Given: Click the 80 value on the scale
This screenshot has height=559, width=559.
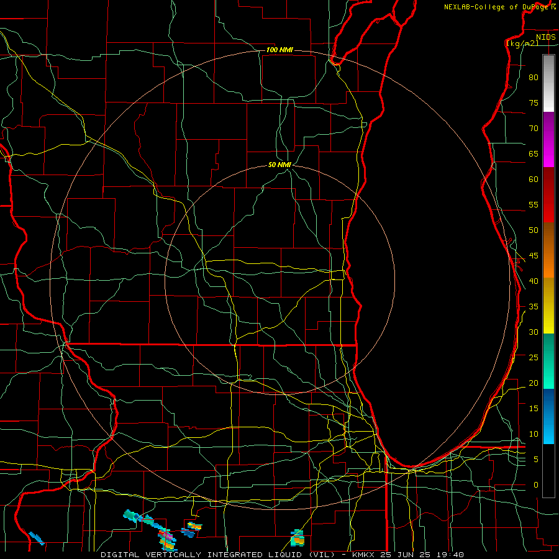Looking at the screenshot, I should [x=534, y=78].
